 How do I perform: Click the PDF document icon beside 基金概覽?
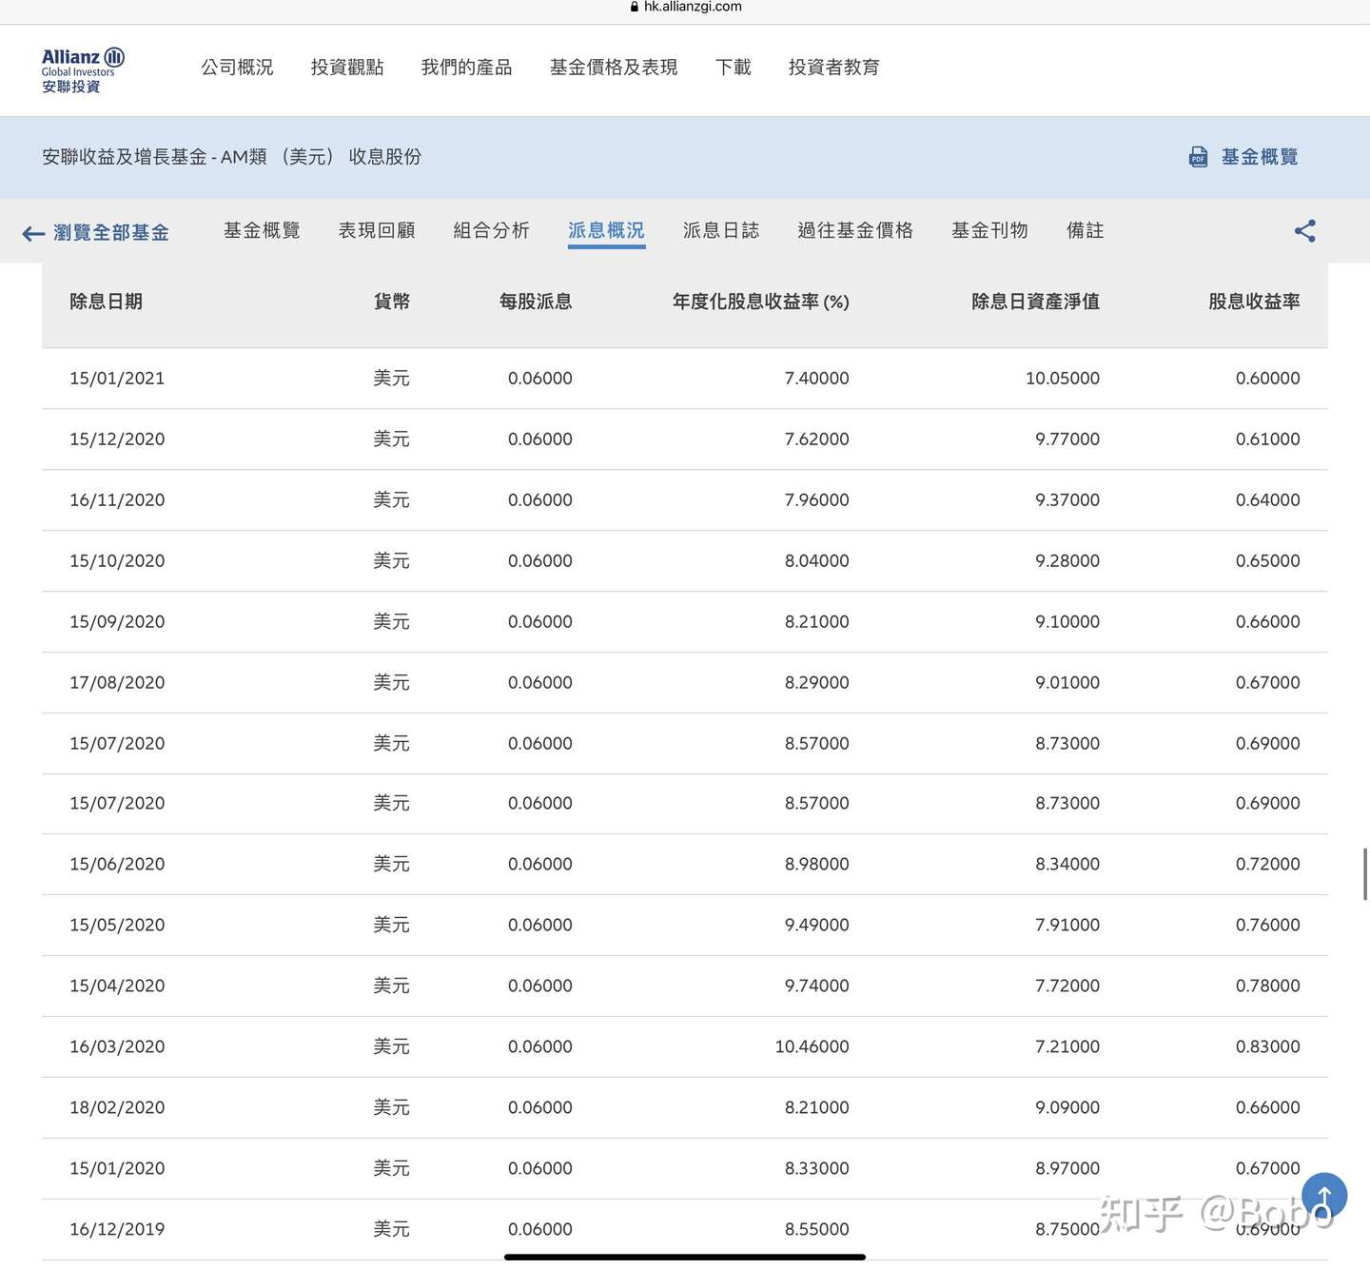1199,157
